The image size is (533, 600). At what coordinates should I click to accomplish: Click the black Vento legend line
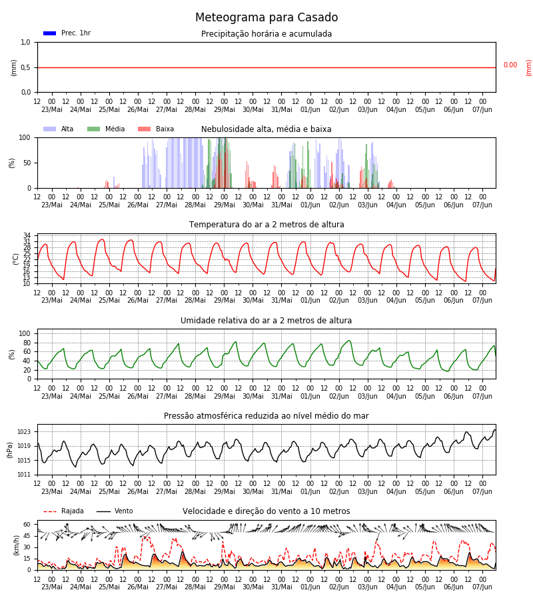[103, 511]
